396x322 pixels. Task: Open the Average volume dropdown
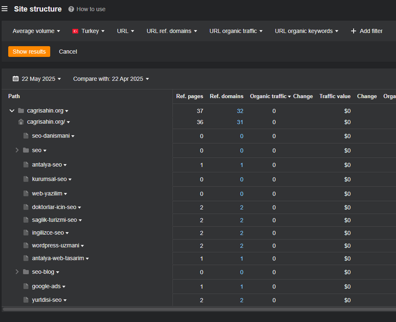tap(36, 31)
